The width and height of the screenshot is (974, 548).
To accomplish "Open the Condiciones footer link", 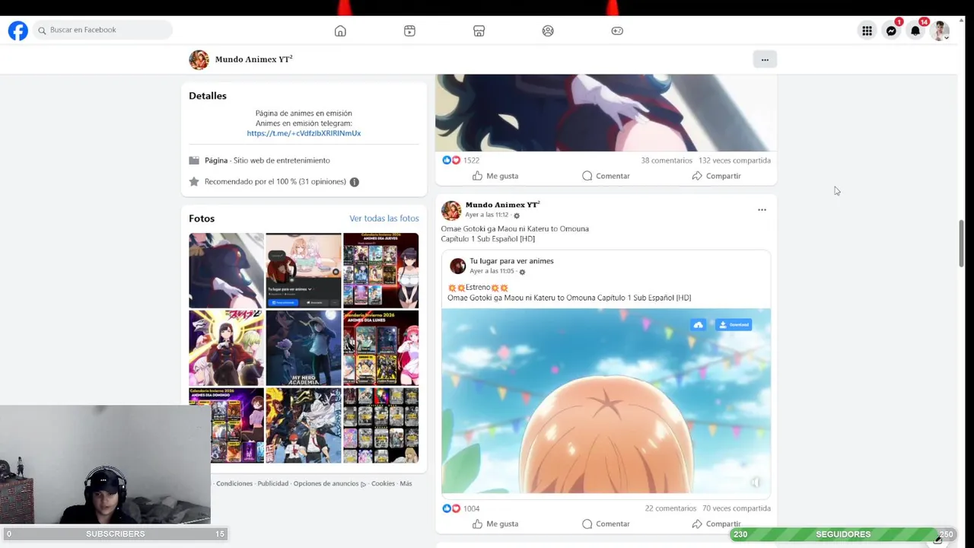I will [234, 484].
